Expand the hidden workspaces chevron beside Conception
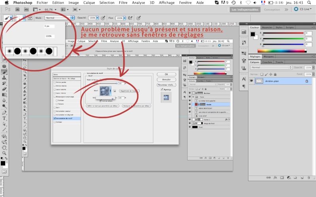This screenshot has height=197, width=316. (x=286, y=9)
